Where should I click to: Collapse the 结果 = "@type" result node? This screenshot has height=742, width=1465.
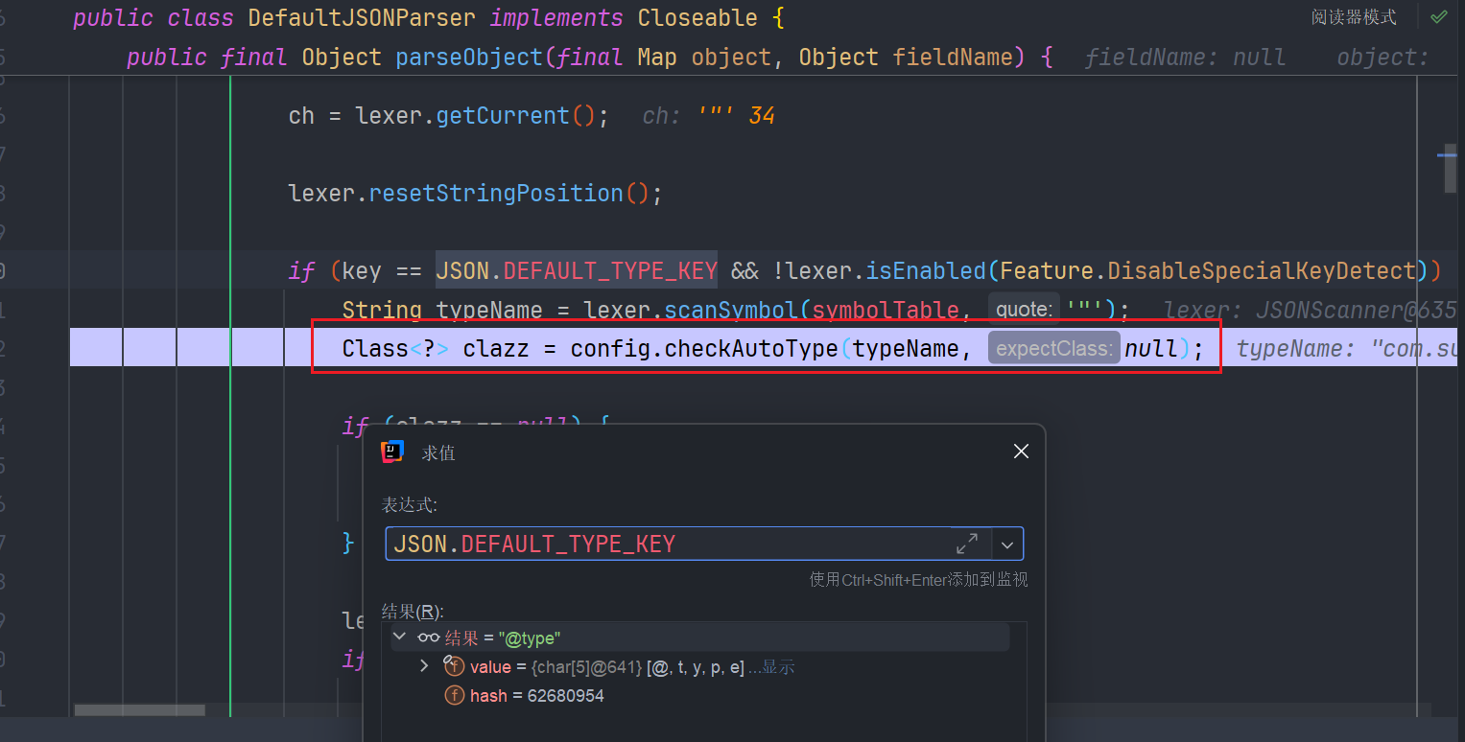click(x=399, y=638)
